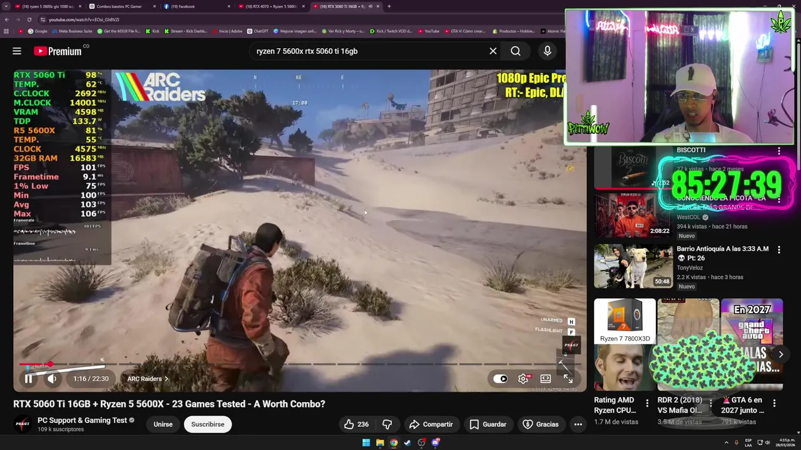Open the PC Support & Gaming Test channel
This screenshot has height=450, width=801.
(82, 420)
